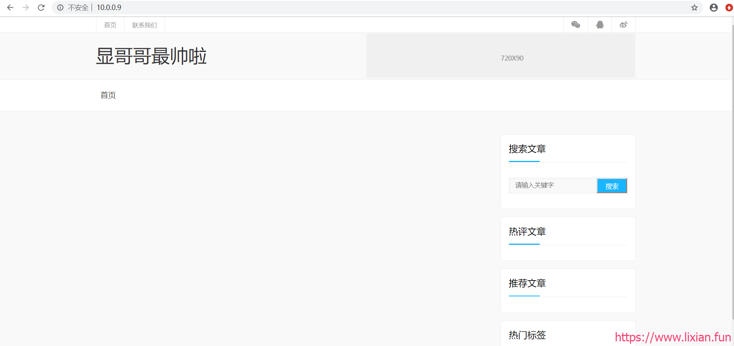Bookmark this page with the star icon

coord(694,7)
